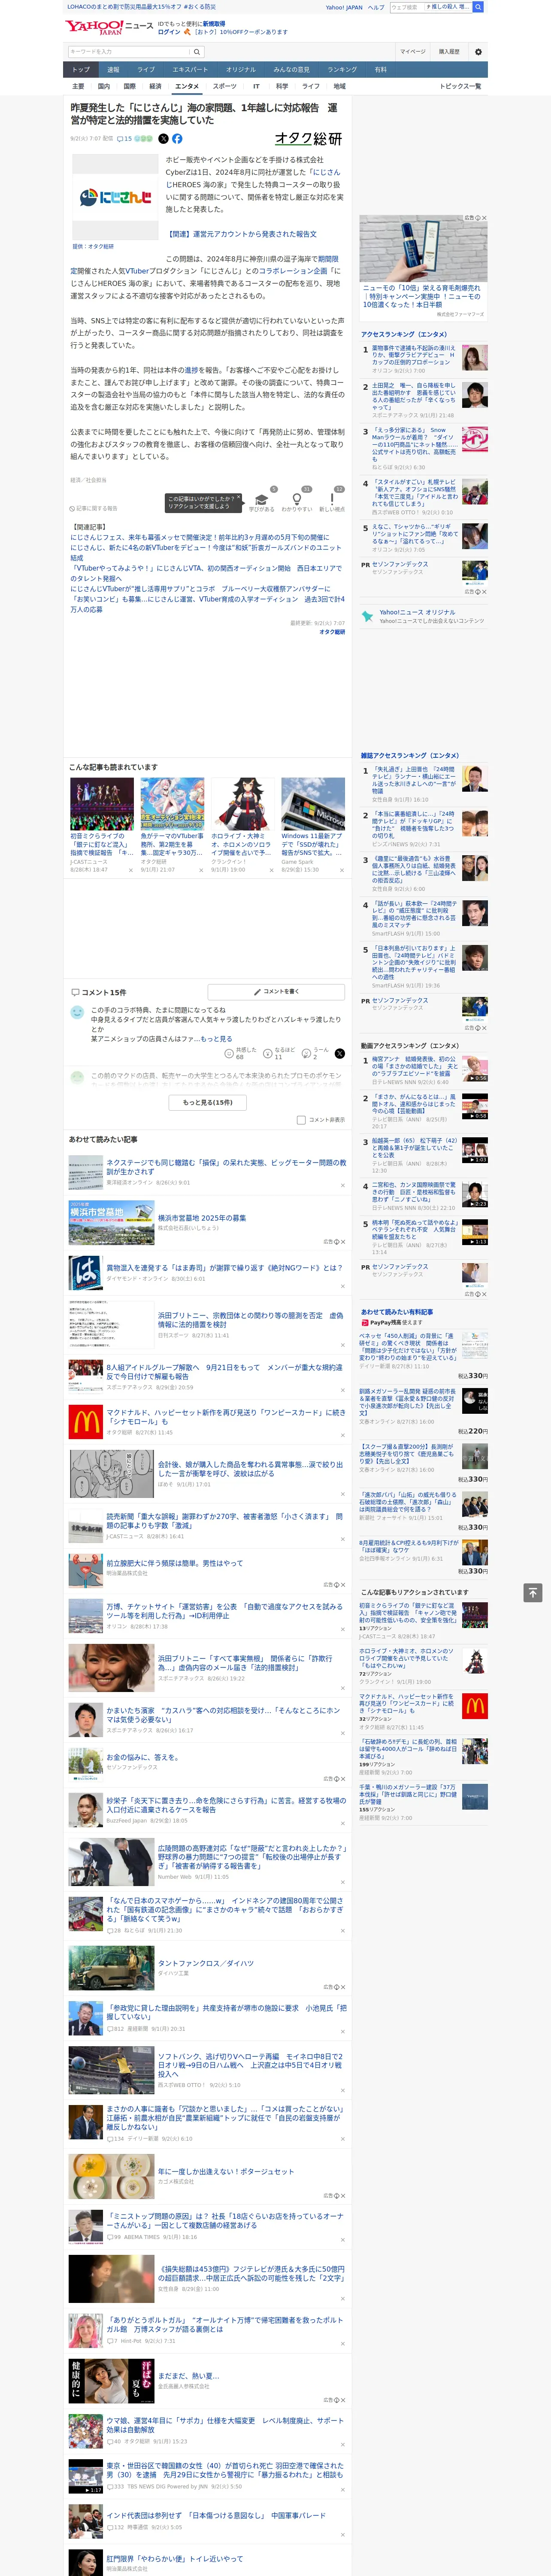Viewport: 551px width, 2576px height.
Task: Focus the keyword search input field
Action: point(129,52)
